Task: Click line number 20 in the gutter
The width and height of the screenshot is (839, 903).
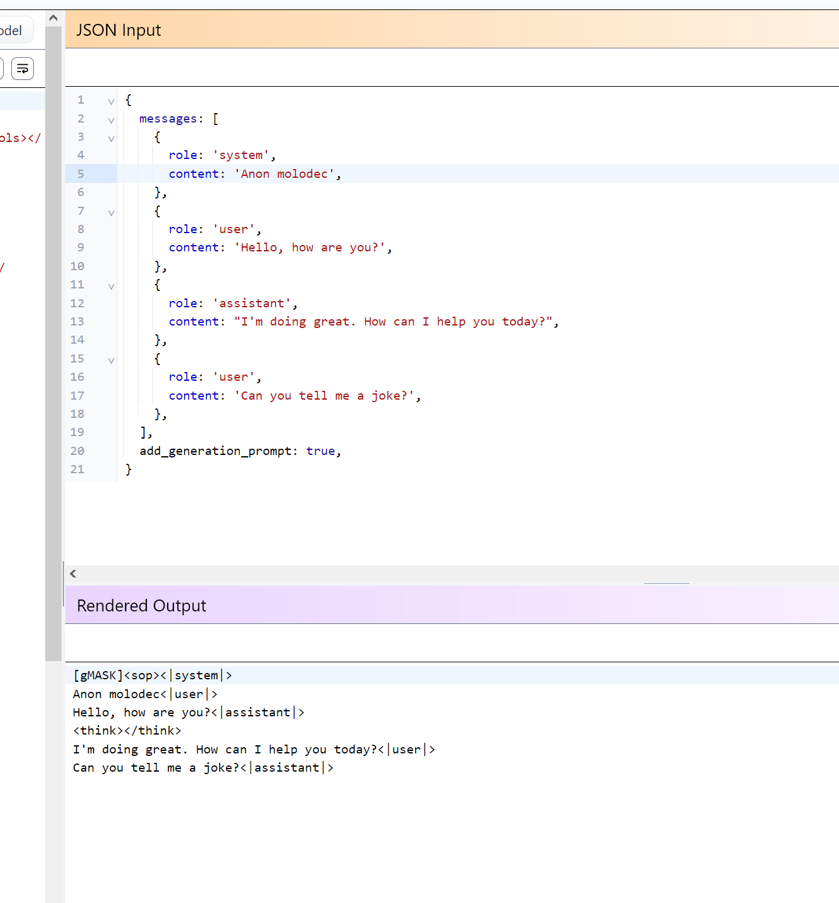Action: (x=77, y=451)
